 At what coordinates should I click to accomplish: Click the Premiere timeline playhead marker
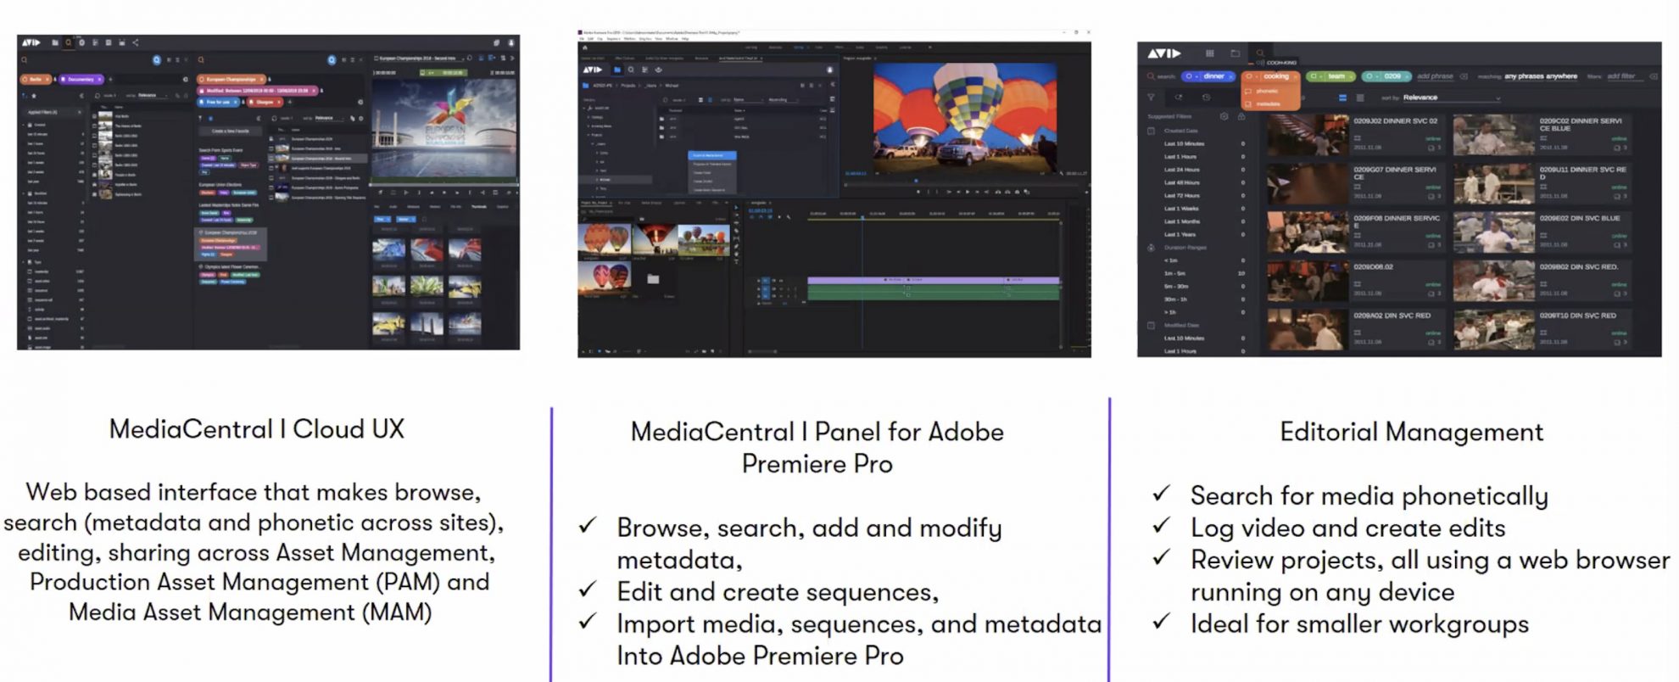pyautogui.click(x=862, y=217)
